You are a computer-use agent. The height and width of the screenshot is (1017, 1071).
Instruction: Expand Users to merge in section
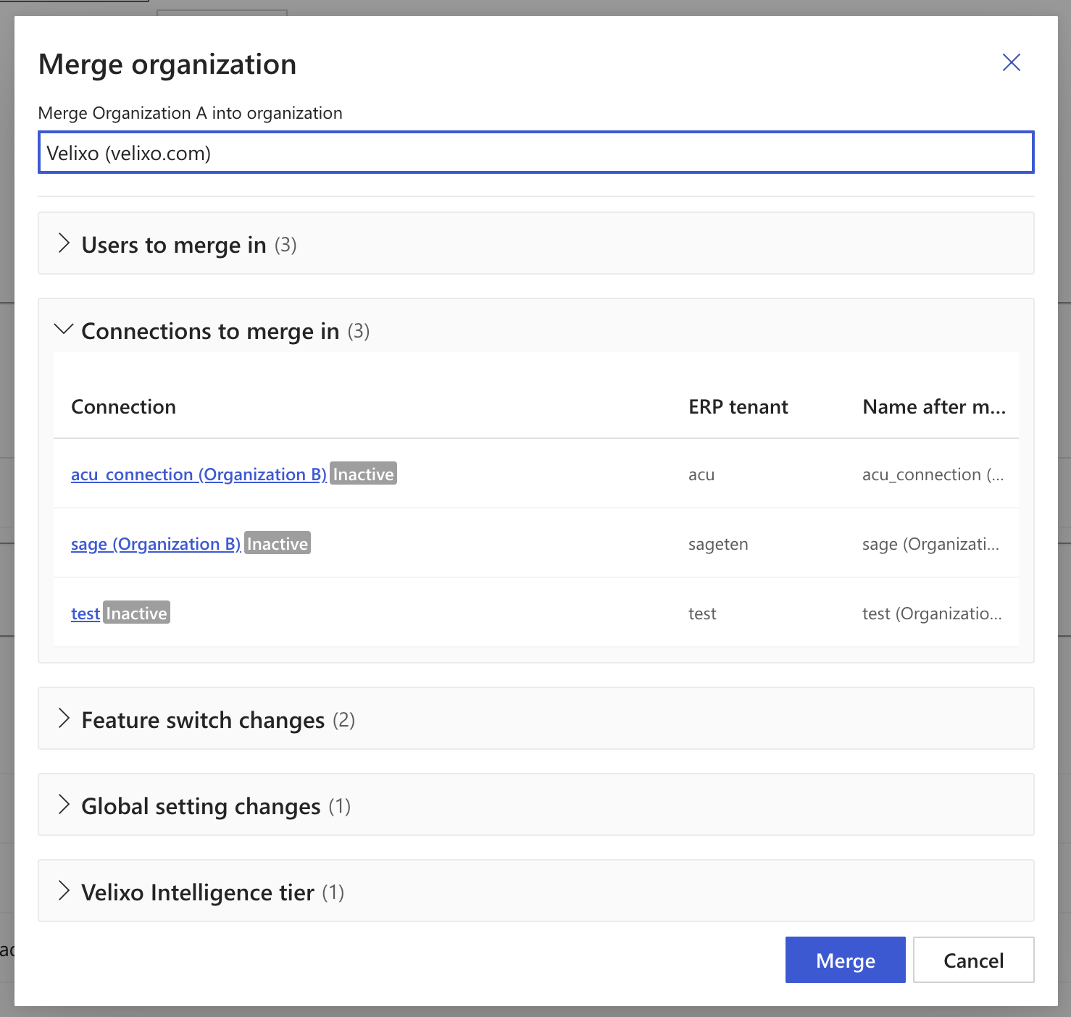[x=535, y=243]
